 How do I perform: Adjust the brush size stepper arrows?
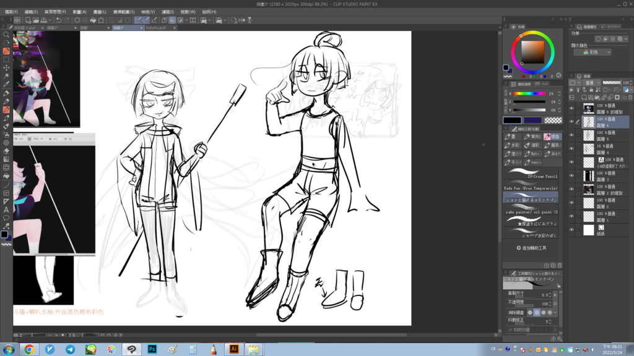click(x=550, y=295)
